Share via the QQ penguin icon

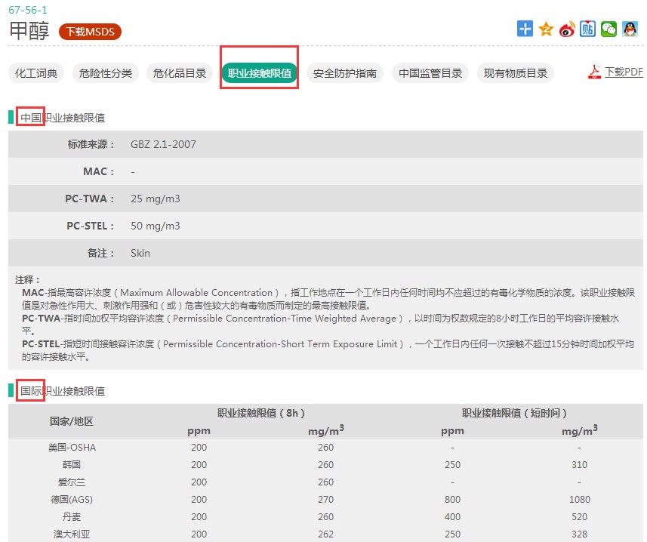point(630,29)
